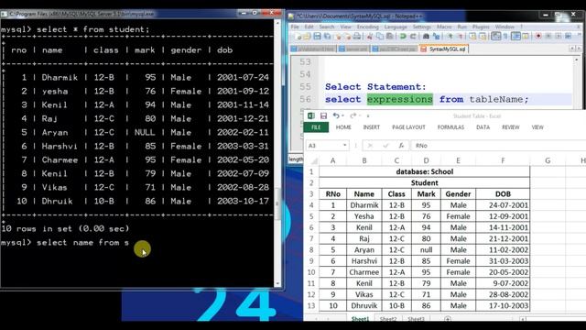
Task: Switch to SyntaxMySQL.sql tab in Notepad++
Action: (x=443, y=49)
